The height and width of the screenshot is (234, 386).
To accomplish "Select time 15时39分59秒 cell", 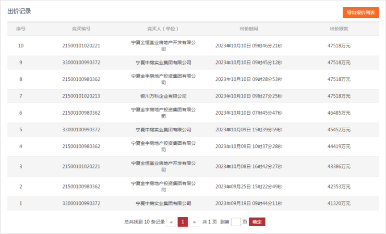I will (249, 130).
